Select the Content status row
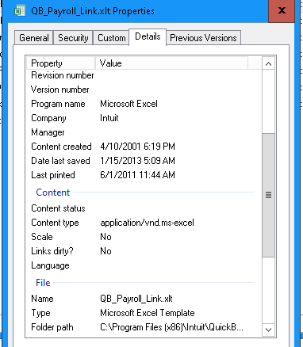 [x=58, y=208]
